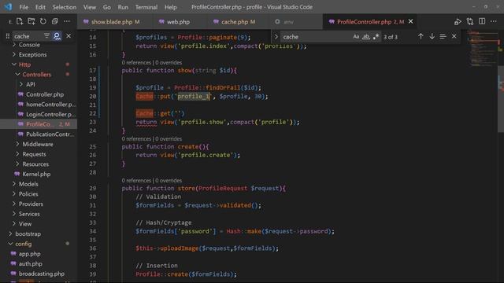Screen dimensions: 504x283
Task: Open PublicationController.php from the tree
Action: click(50, 134)
